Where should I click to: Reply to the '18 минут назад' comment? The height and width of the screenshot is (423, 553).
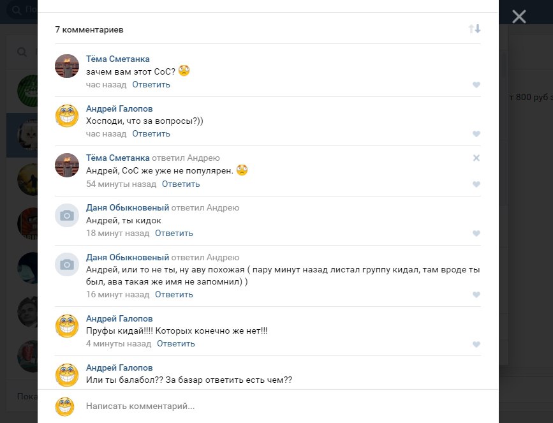click(173, 233)
